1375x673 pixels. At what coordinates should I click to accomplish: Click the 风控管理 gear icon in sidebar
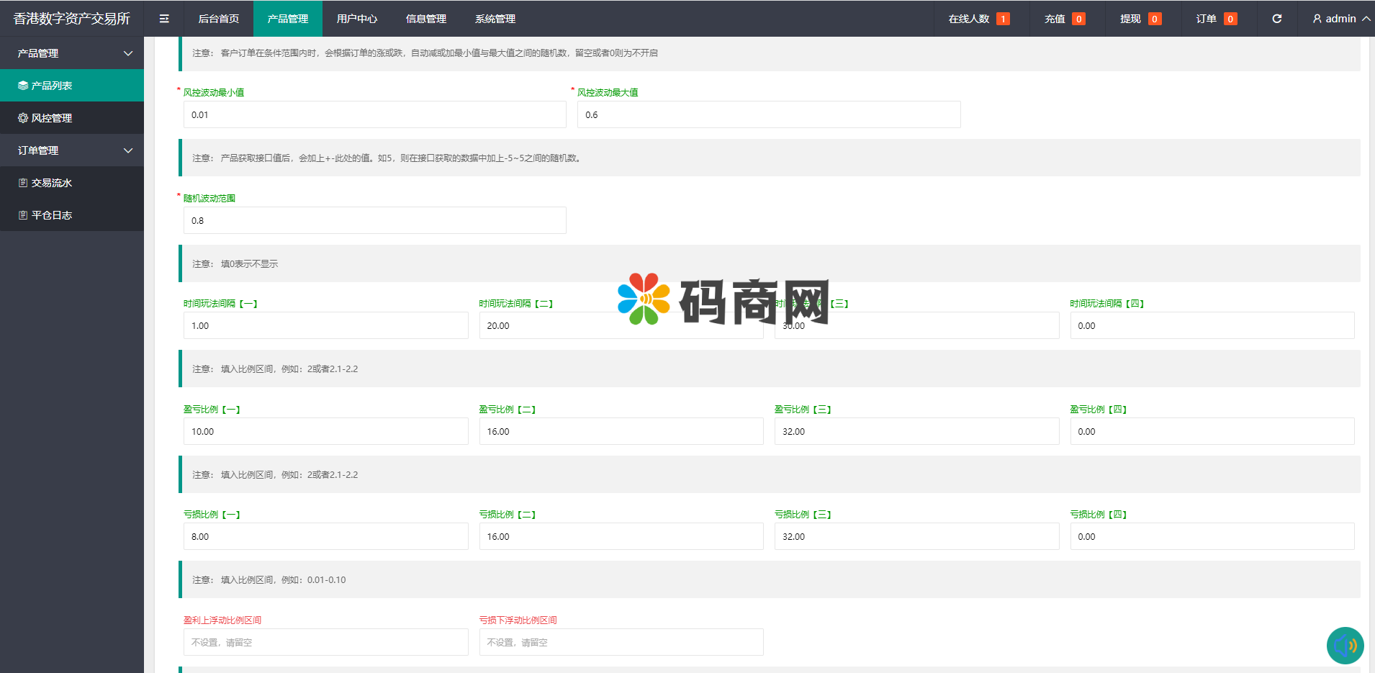click(23, 118)
